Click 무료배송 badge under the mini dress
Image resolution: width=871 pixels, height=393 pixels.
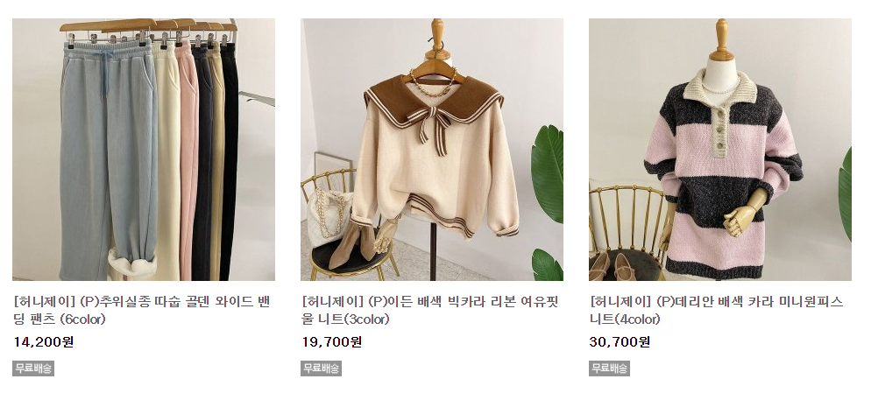[x=609, y=368]
